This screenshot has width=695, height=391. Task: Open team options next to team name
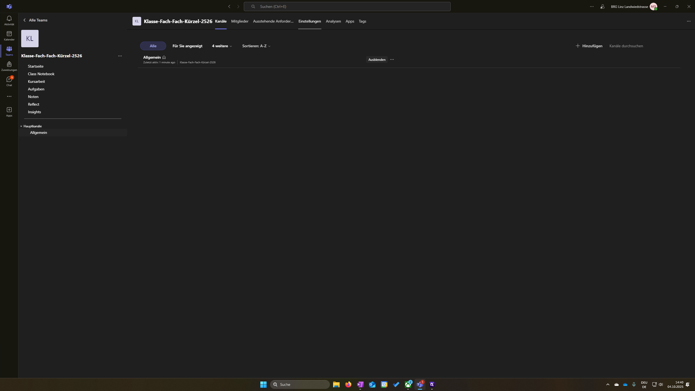point(120,56)
